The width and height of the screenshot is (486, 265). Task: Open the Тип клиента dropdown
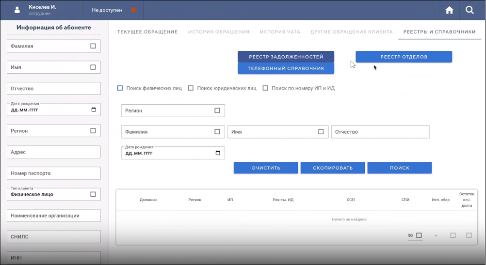click(x=93, y=194)
